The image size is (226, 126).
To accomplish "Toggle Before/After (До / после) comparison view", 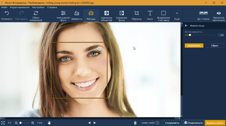I will pyautogui.click(x=203, y=14).
